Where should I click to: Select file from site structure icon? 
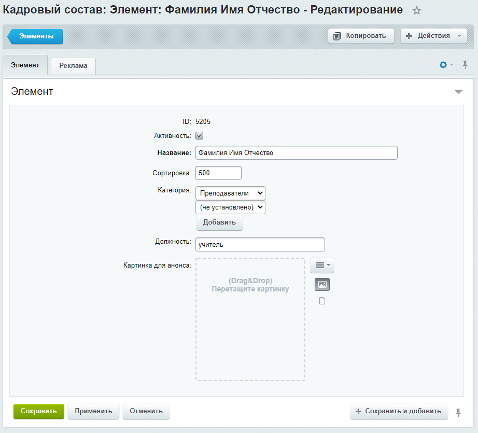point(322,301)
